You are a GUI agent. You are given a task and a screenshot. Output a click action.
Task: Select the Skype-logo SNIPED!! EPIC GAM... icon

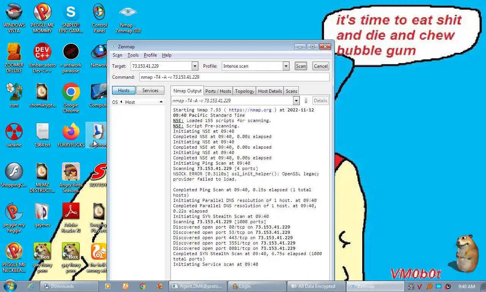point(71,18)
